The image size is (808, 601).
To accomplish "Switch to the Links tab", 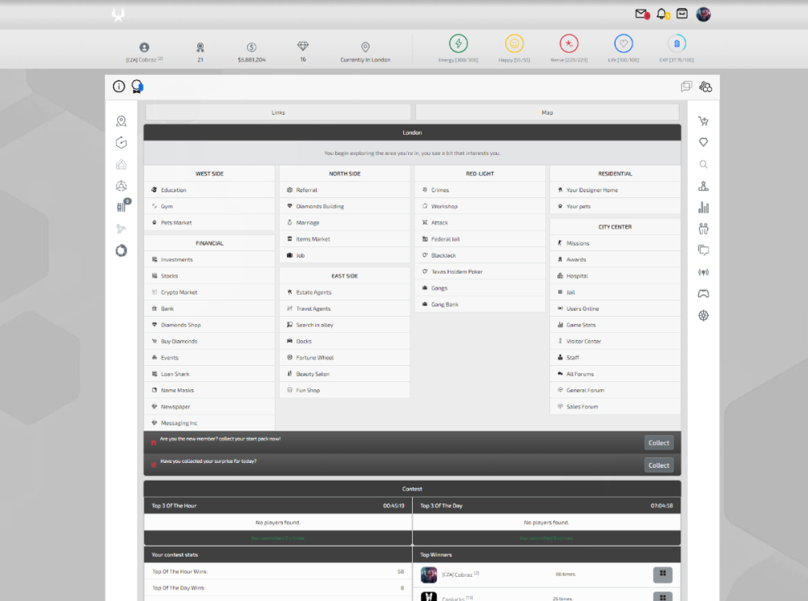I will [x=278, y=112].
